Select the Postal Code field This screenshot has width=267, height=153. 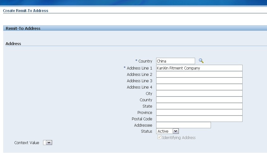(199, 119)
